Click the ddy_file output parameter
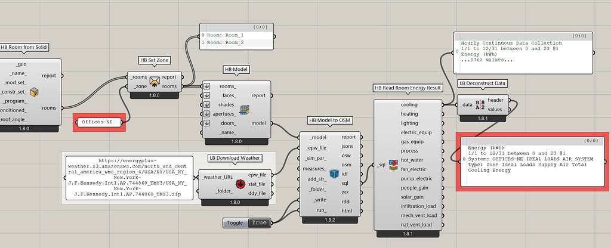Image resolution: width=611 pixels, height=248 pixels. pos(257,193)
